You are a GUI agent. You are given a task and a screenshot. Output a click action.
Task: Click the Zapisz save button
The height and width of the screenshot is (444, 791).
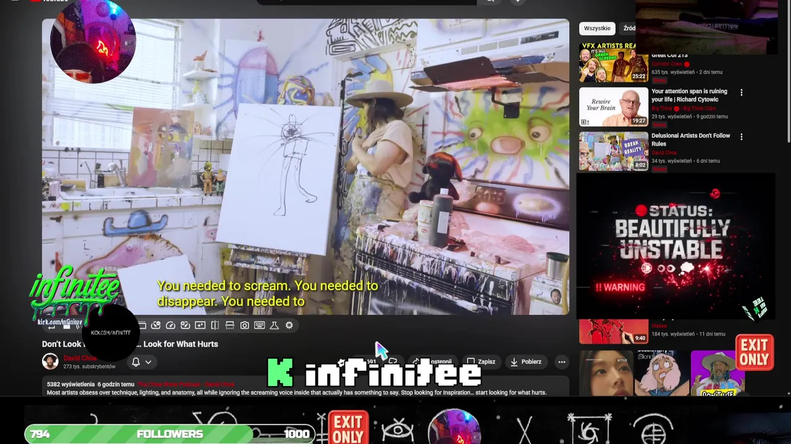click(x=481, y=362)
